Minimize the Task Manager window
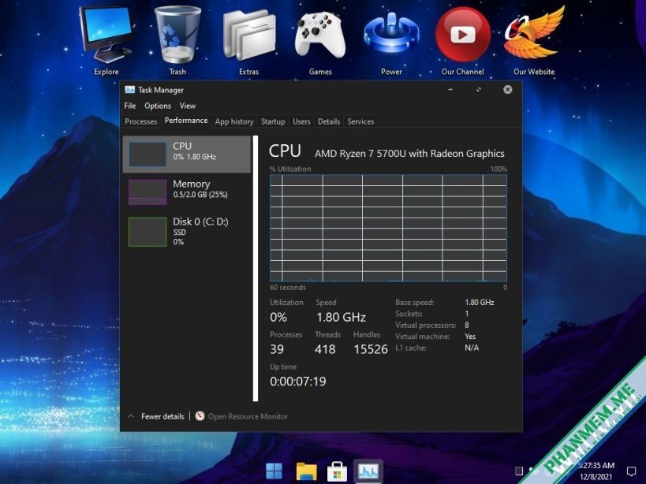 (450, 89)
